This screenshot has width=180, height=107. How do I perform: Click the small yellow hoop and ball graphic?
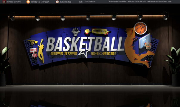[33, 42]
